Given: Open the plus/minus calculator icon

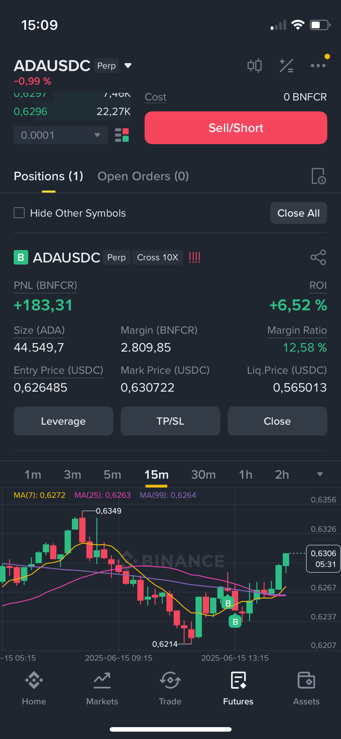Looking at the screenshot, I should coord(286,66).
